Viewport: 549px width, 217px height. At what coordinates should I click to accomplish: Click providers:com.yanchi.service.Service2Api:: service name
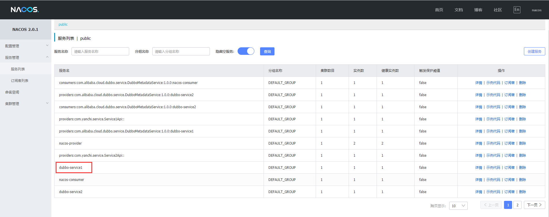pos(92,155)
